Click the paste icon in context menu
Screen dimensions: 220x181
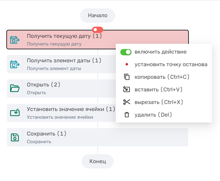click(x=127, y=90)
